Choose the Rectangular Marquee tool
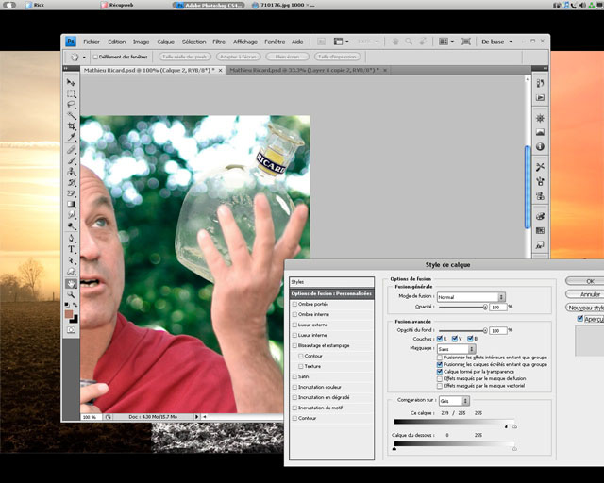This screenshot has width=604, height=483. [71, 93]
